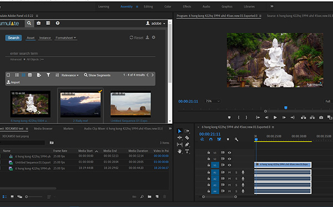This screenshot has width=333, height=207.
Task: Switch to the Effects workspace
Action: [187, 7]
